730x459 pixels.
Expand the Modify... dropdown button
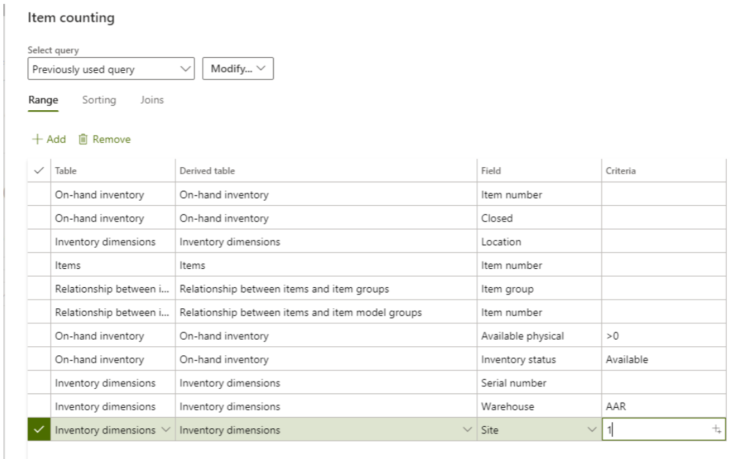coord(238,69)
